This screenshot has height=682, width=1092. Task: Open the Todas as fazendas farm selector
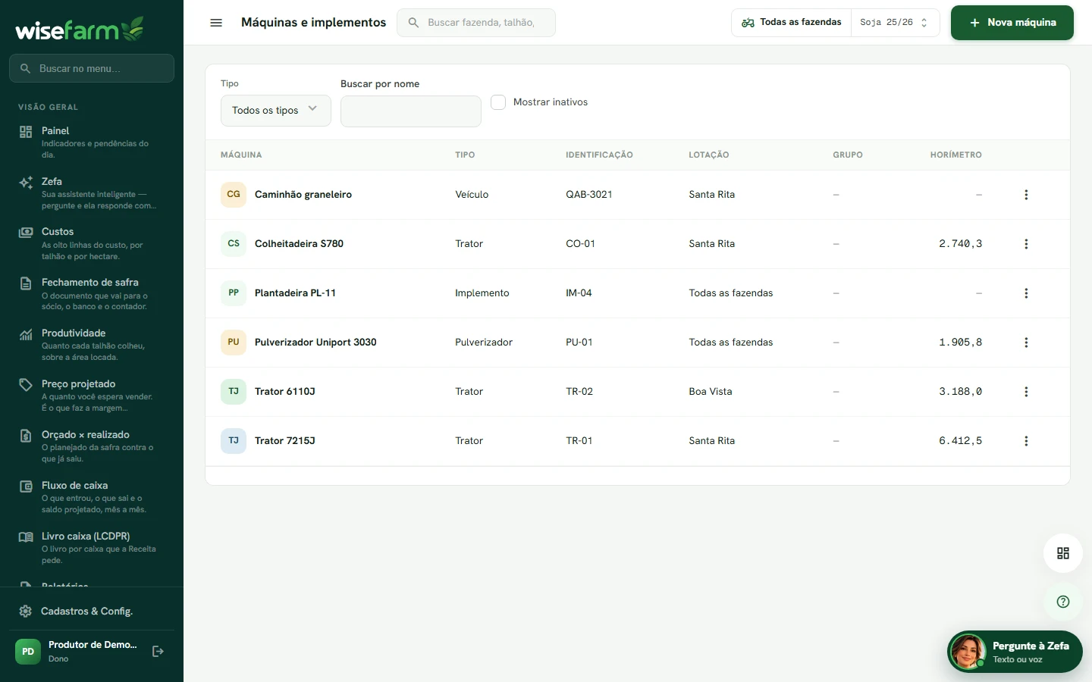click(792, 23)
